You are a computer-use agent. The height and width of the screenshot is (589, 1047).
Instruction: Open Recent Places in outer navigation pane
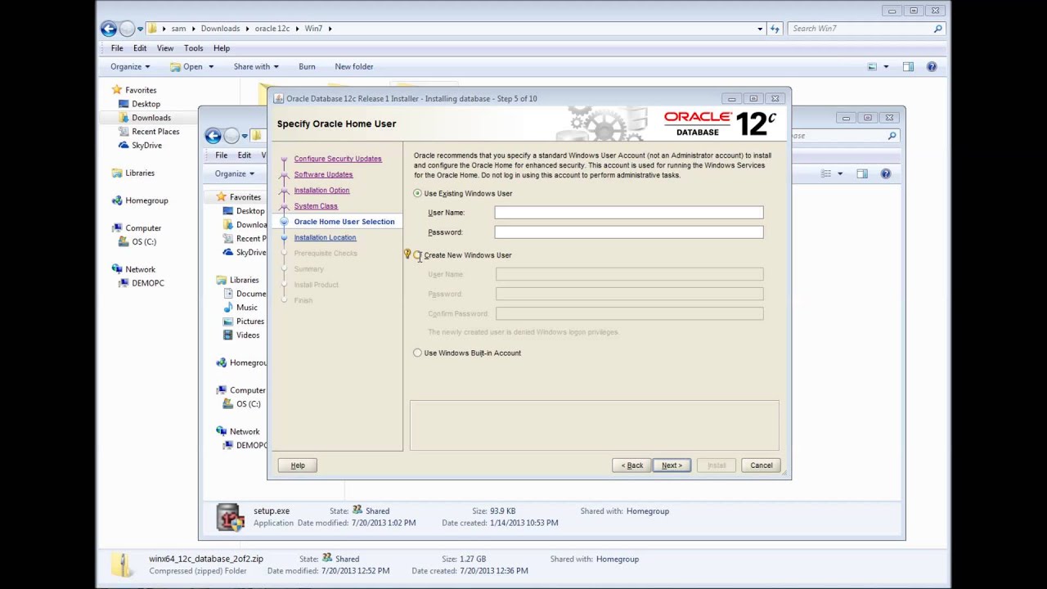point(155,132)
